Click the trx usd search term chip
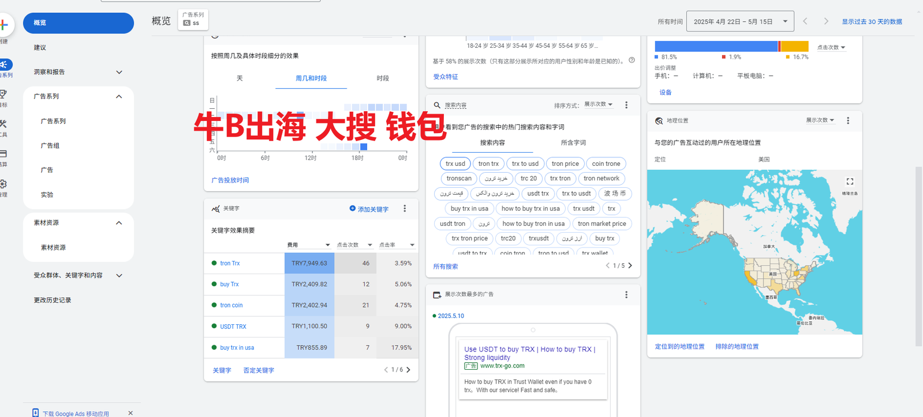This screenshot has height=417, width=923. click(455, 164)
